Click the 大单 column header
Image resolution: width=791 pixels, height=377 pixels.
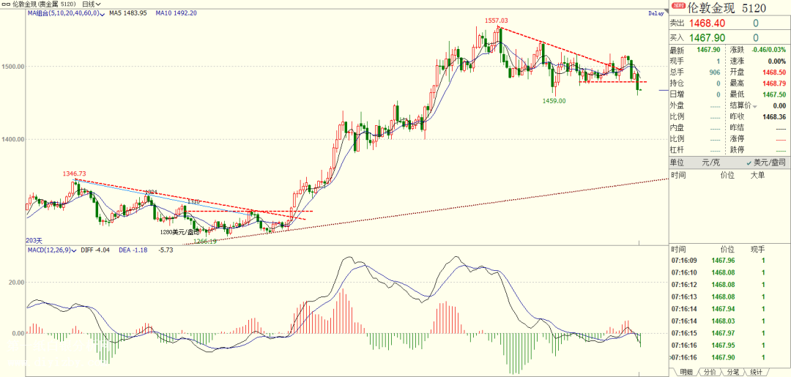click(757, 176)
